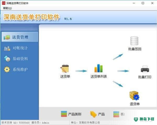Minimize the application window

(134, 3)
